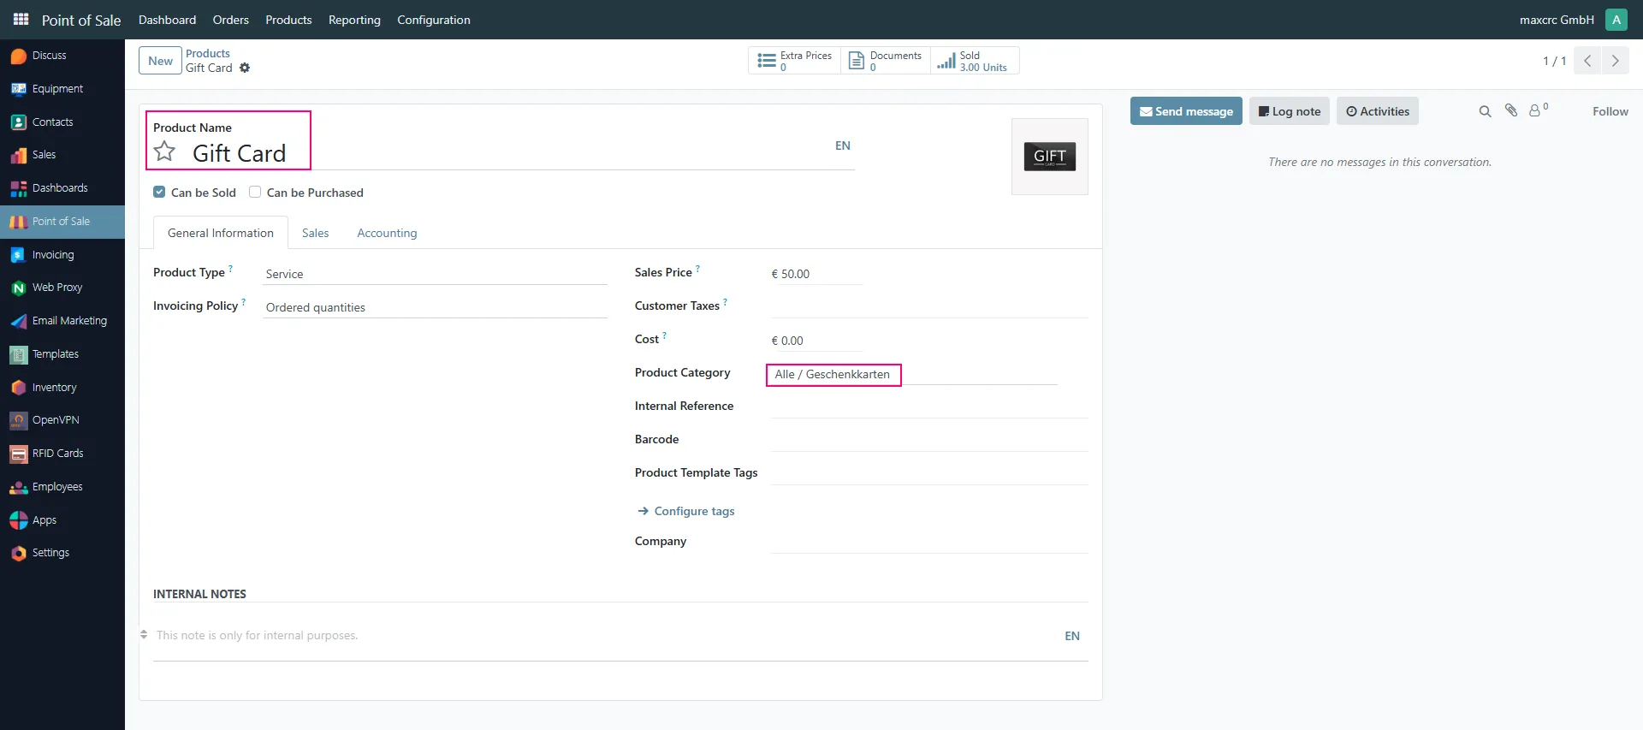Click into the Barcode input field
The height and width of the screenshot is (730, 1643).
click(x=929, y=440)
